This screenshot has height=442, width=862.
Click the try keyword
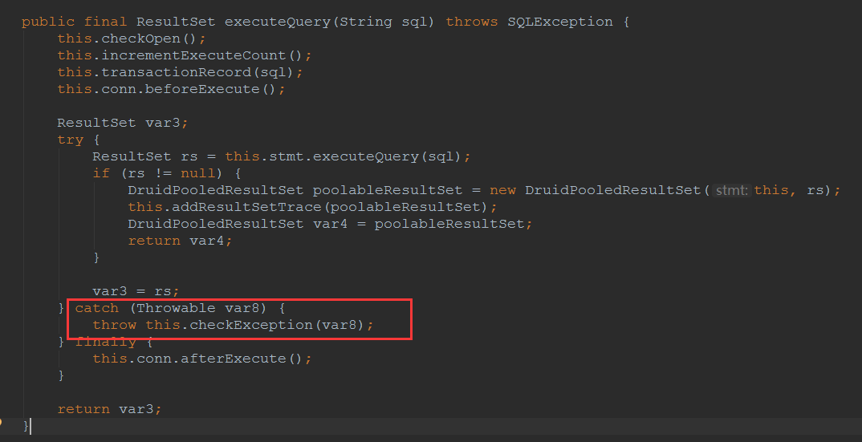(70, 140)
